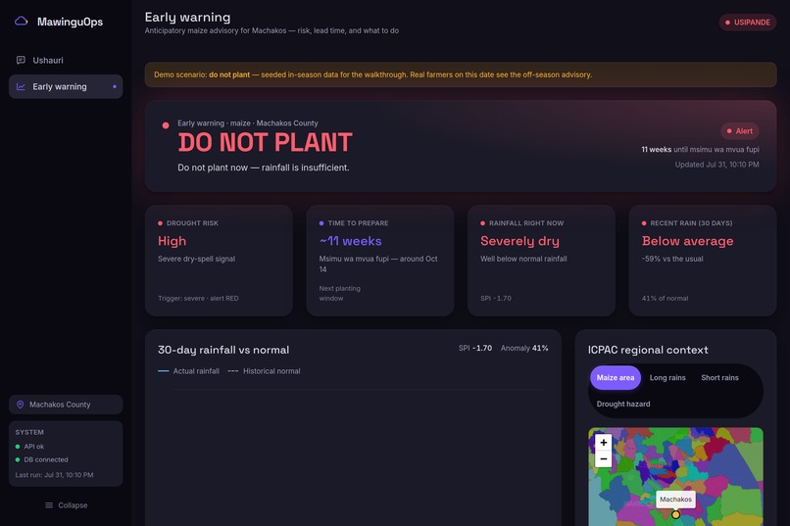Click the Machakos County location pin icon
This screenshot has height=526, width=790.
point(21,405)
